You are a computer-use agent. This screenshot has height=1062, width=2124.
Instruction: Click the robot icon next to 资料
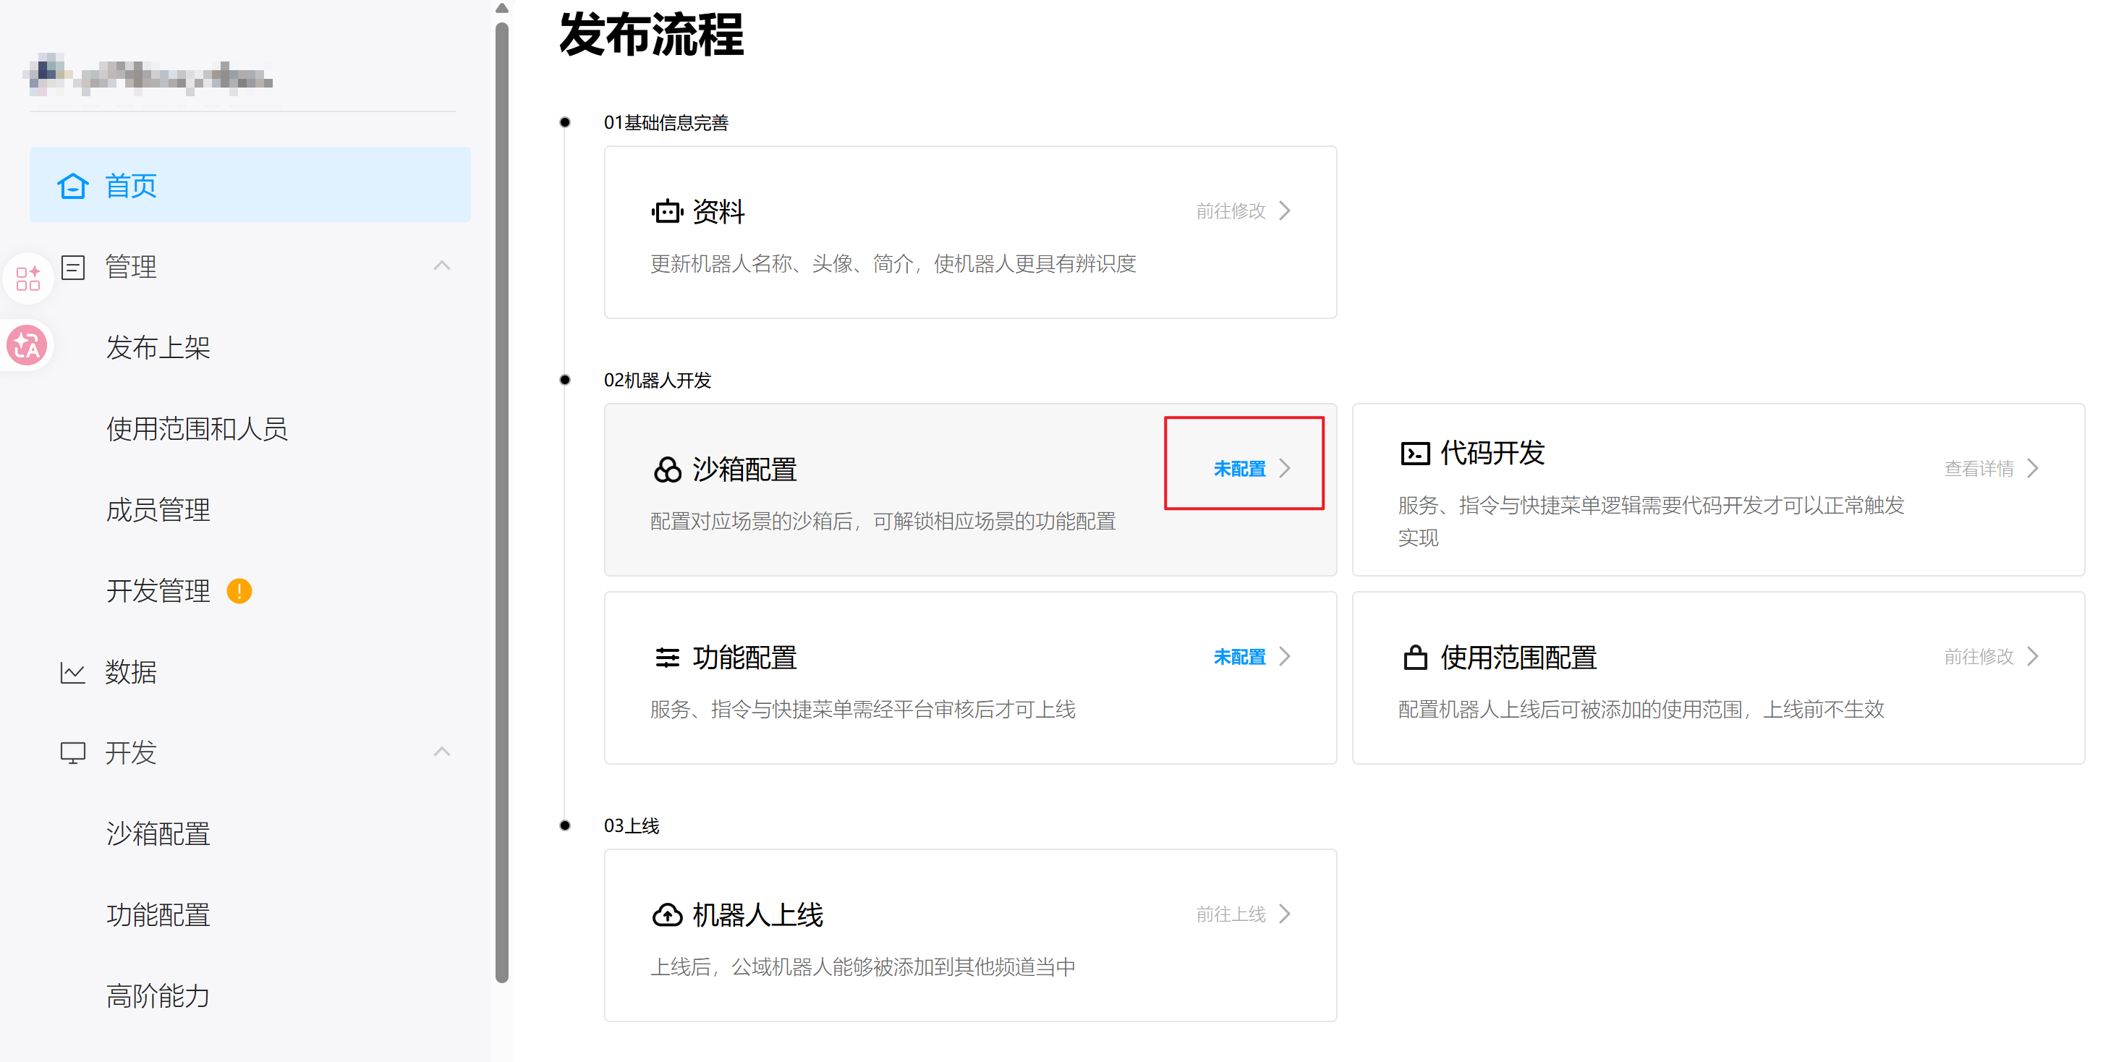[x=666, y=212]
